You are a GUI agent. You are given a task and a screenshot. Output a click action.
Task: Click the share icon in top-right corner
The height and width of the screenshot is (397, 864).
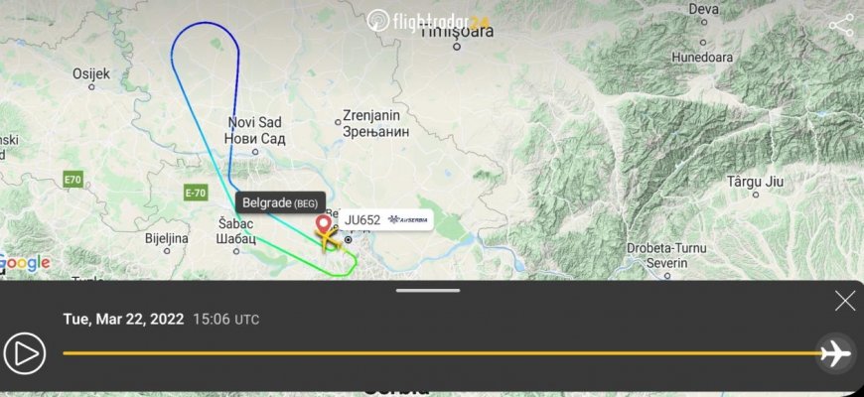pyautogui.click(x=841, y=26)
